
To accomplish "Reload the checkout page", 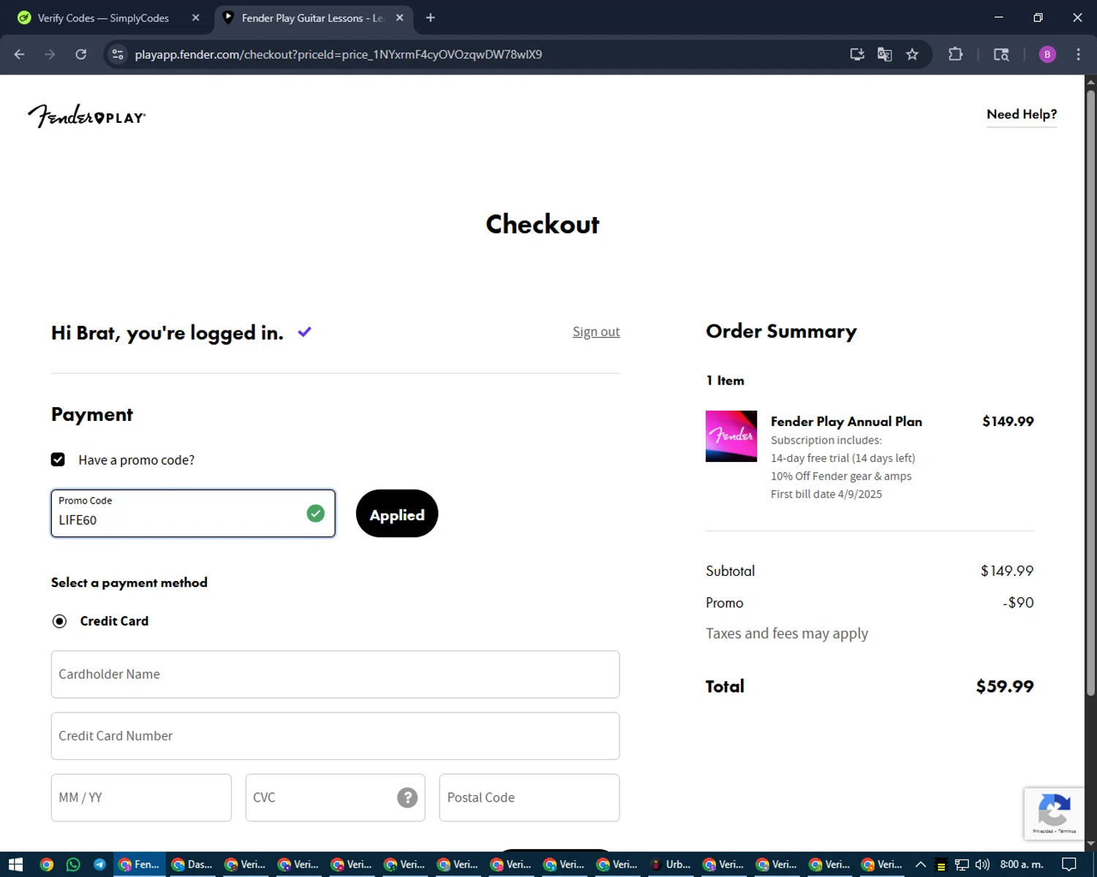I will coord(81,54).
